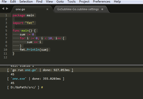Click 'main' package name on line 1
The width and height of the screenshot is (143, 99).
(30, 15)
